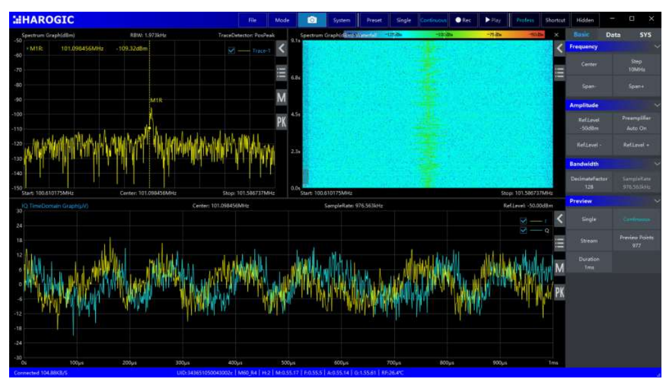
Task: Click the Spectrum Graph(dBm) title
Action: (48, 35)
